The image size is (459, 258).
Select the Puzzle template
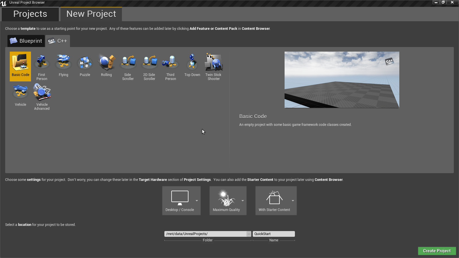(85, 66)
